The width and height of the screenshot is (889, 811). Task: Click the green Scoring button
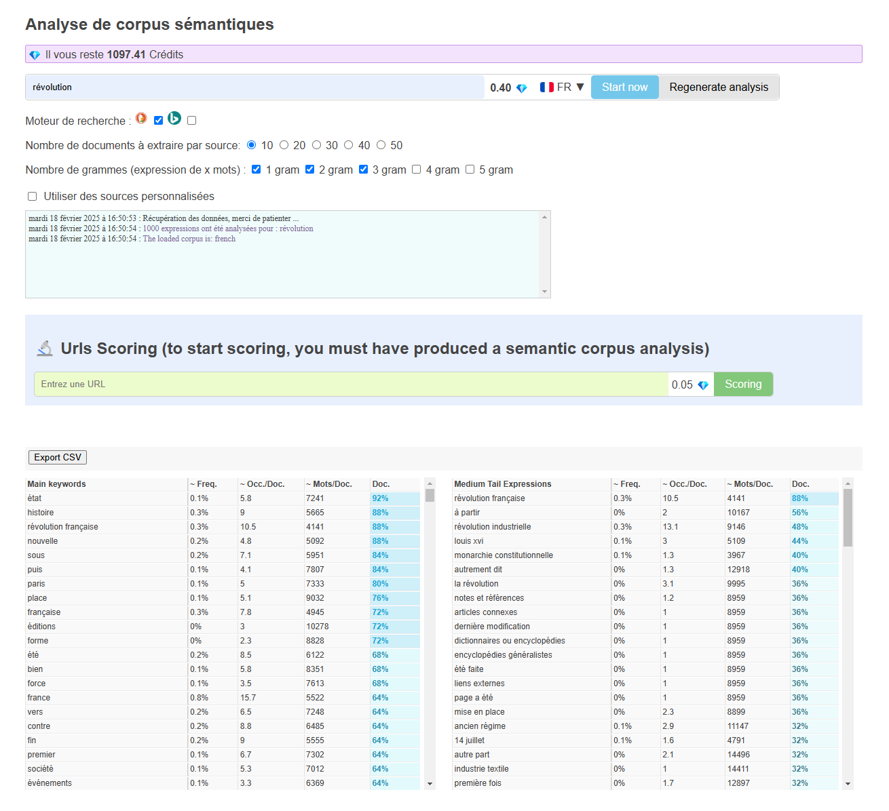pyautogui.click(x=743, y=384)
